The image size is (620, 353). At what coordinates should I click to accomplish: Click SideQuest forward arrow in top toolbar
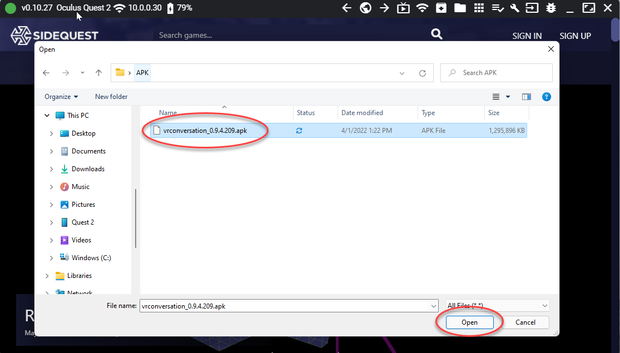[384, 8]
